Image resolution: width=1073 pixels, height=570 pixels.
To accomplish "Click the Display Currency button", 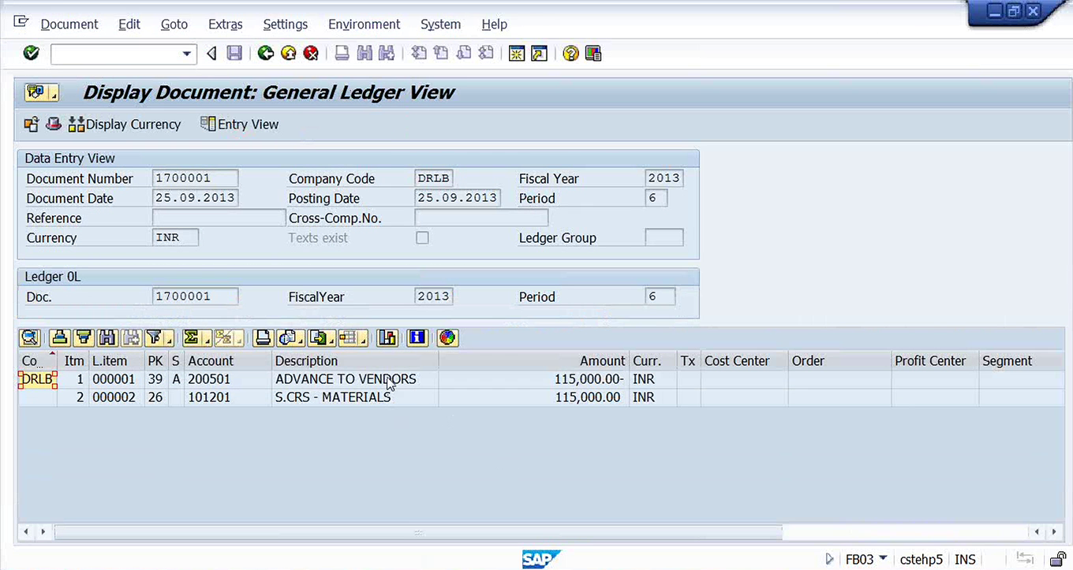I will point(125,124).
